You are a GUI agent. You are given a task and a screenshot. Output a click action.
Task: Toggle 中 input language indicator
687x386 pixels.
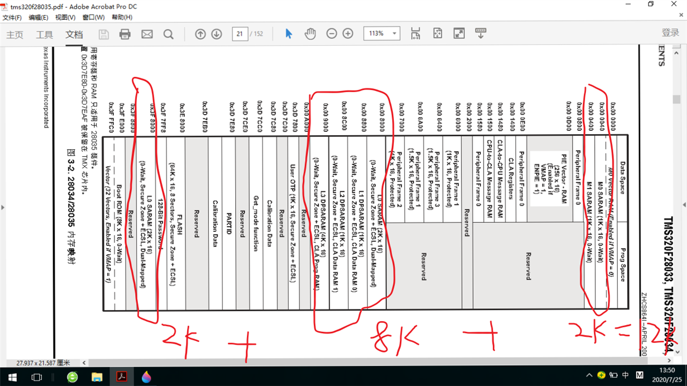626,375
